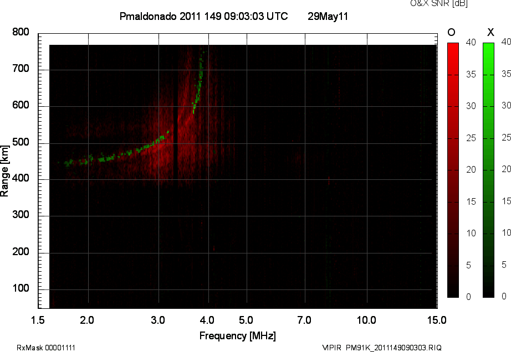511x352 pixels.
Task: Click the 20 label on the O colorbar scale
Action: click(x=471, y=169)
